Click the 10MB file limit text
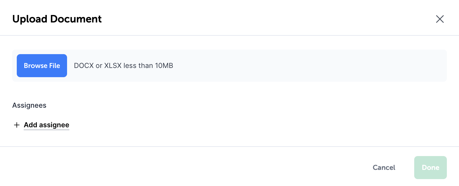The image size is (459, 186). click(x=164, y=66)
